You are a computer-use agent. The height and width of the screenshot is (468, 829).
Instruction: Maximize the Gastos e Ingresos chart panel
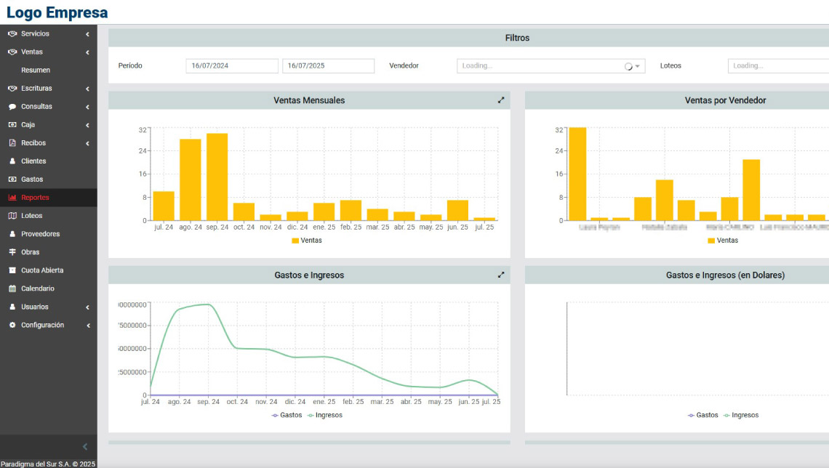pos(501,275)
